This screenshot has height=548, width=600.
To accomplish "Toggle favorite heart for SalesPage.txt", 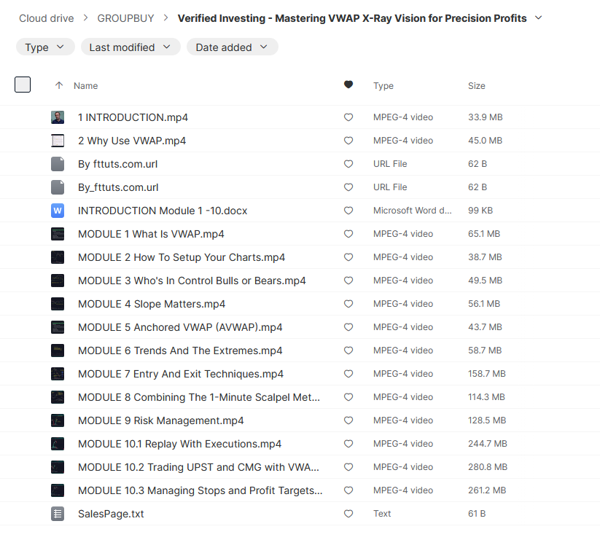I will [348, 514].
